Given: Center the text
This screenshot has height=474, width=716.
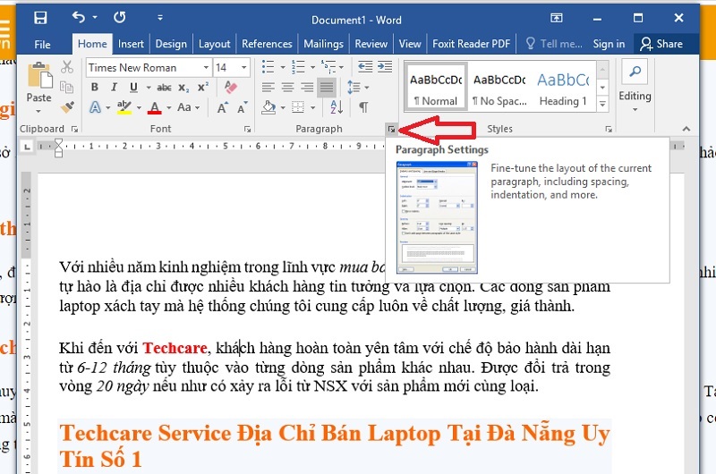Looking at the screenshot, I should click(x=287, y=87).
